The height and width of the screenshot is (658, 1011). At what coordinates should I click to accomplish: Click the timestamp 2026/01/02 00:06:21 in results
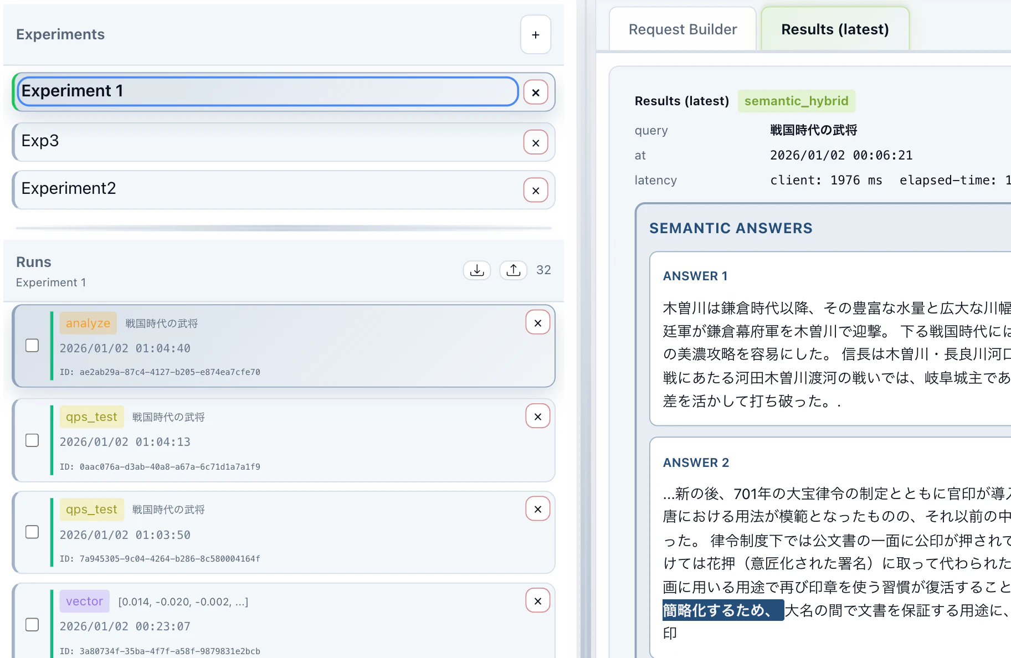click(x=841, y=156)
